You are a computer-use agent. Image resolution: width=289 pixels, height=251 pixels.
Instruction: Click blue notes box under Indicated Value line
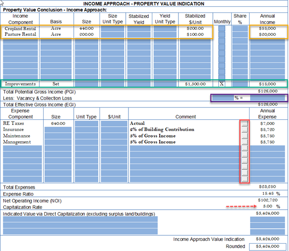click(x=80, y=225)
